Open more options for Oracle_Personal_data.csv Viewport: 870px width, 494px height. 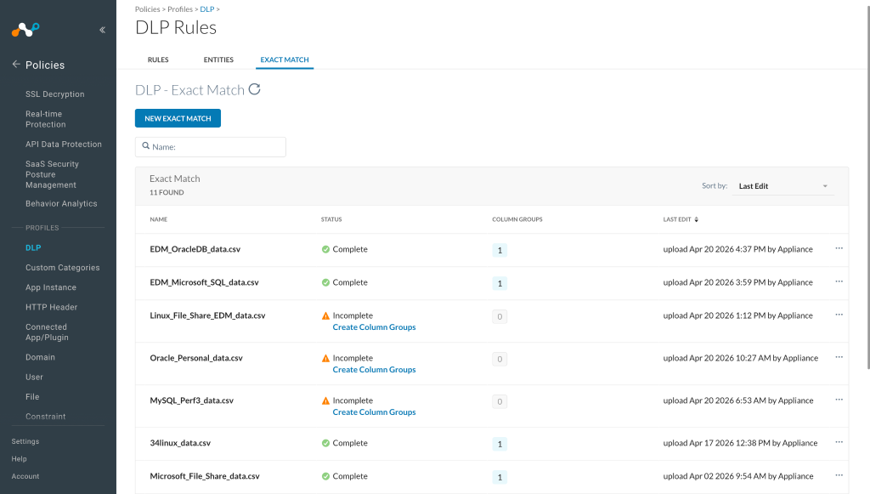click(x=839, y=357)
